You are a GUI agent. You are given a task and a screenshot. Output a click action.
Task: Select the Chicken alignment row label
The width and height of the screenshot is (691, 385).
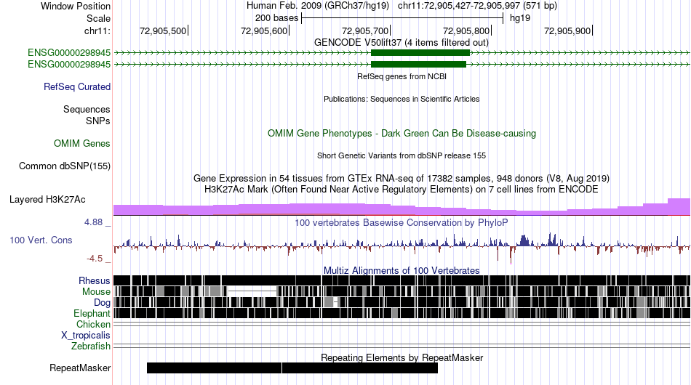tap(93, 324)
